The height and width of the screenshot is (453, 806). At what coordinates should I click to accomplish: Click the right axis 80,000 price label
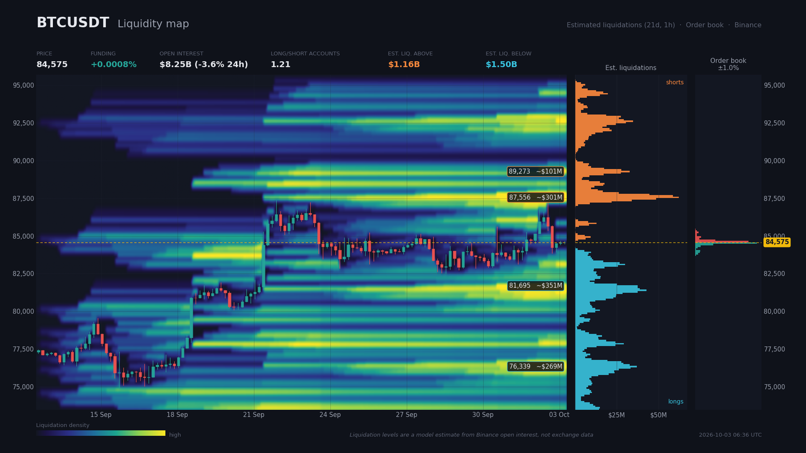[774, 312]
